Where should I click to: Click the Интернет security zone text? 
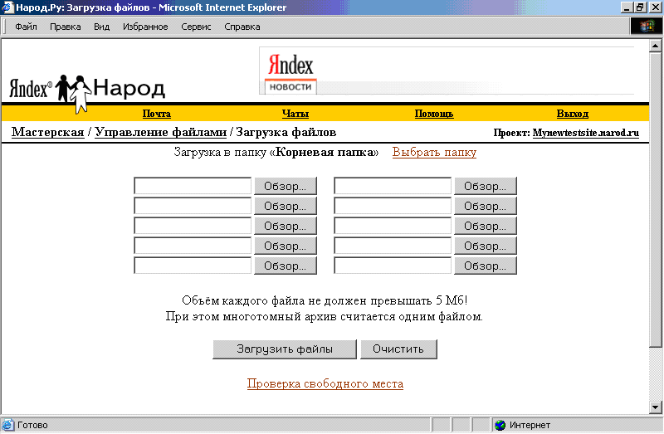(530, 425)
